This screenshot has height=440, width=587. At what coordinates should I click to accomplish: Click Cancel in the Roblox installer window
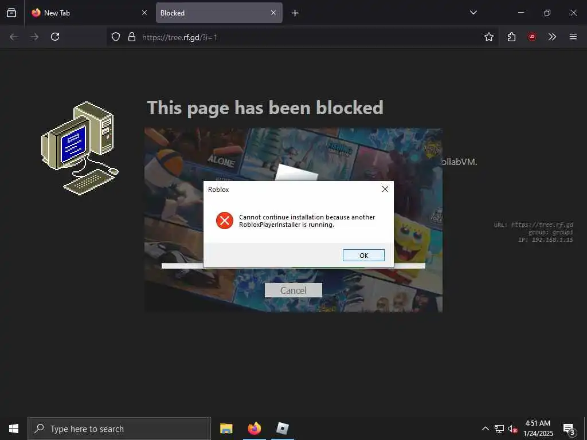293,290
